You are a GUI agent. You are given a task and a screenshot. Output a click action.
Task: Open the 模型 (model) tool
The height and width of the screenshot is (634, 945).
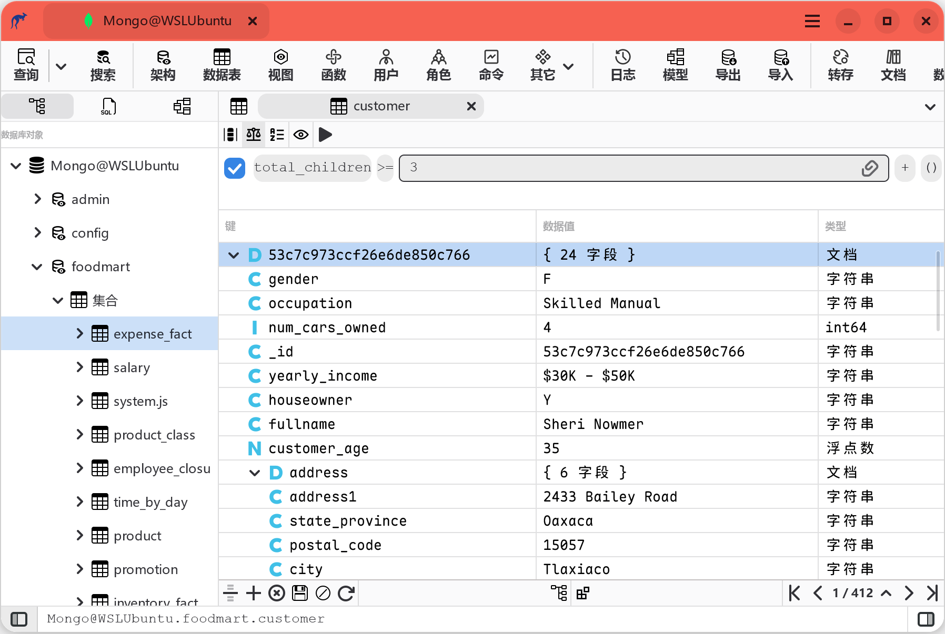click(675, 65)
